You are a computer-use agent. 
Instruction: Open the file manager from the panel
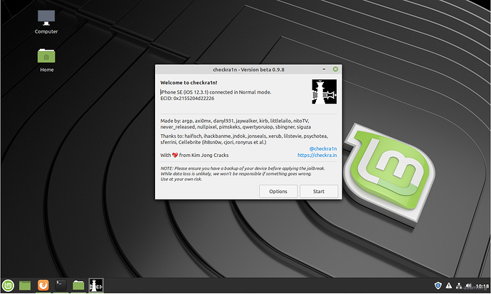point(78,285)
